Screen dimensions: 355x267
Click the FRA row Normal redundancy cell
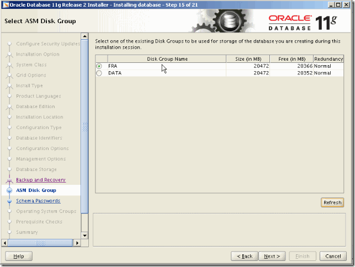pos(328,66)
